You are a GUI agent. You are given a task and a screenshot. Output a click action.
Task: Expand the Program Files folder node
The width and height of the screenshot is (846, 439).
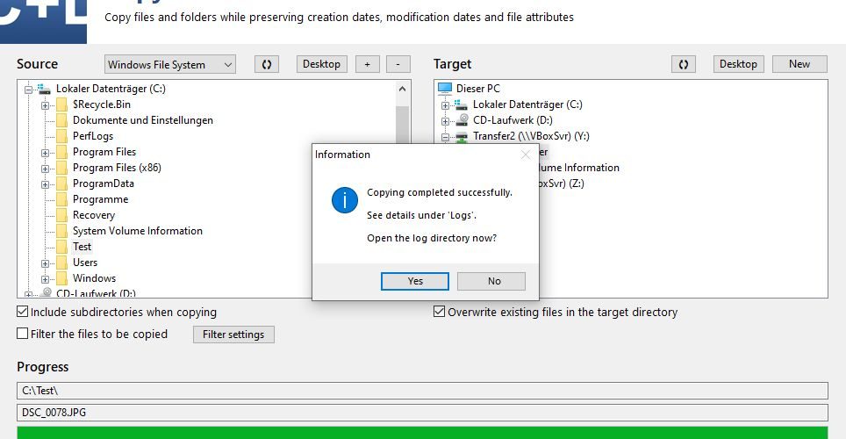(x=46, y=153)
